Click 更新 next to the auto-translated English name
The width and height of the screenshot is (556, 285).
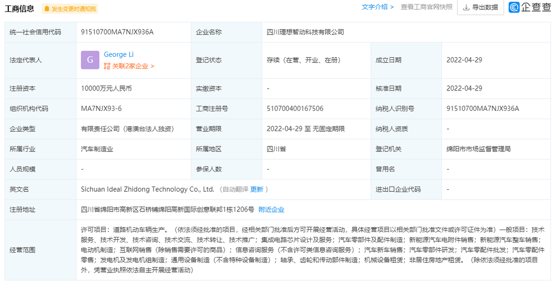257,189
